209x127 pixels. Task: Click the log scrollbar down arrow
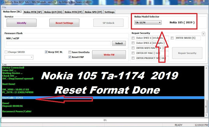click(206, 115)
